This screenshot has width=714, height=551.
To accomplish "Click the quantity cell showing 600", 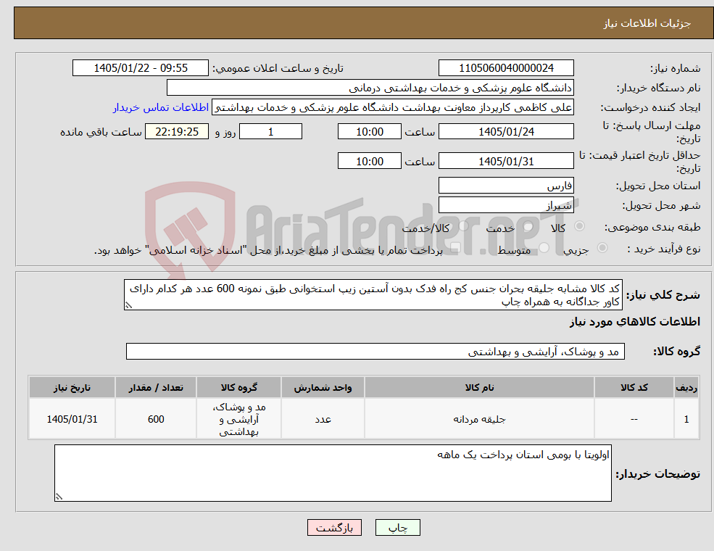I will [x=156, y=419].
